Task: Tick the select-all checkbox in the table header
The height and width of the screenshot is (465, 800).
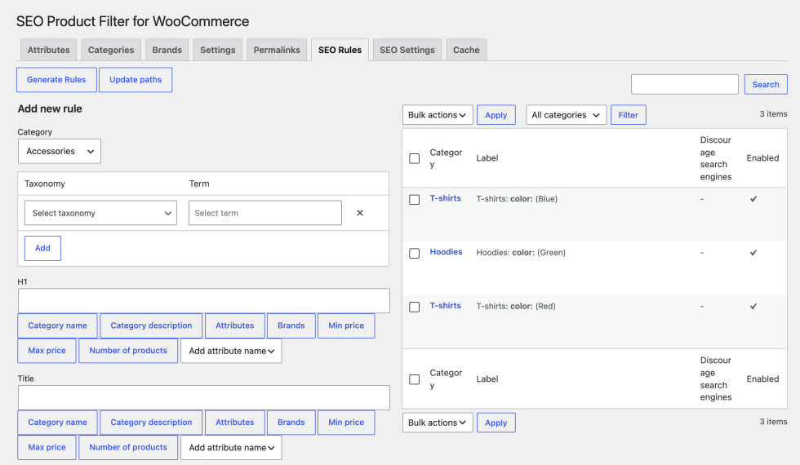Action: pyautogui.click(x=415, y=158)
